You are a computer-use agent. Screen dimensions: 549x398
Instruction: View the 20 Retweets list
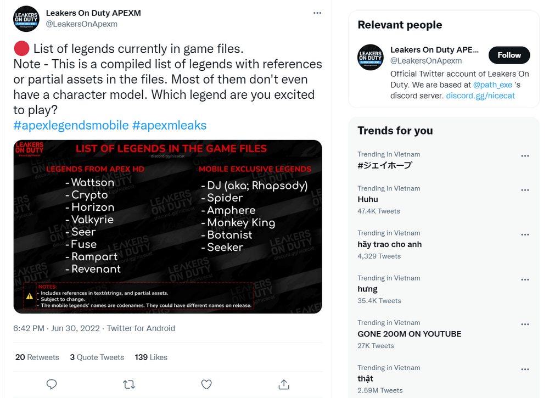coord(37,357)
